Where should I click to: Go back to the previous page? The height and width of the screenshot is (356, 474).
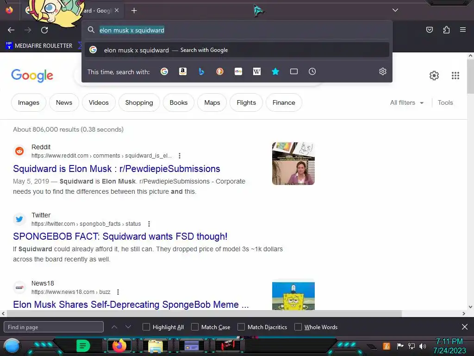pyautogui.click(x=11, y=30)
